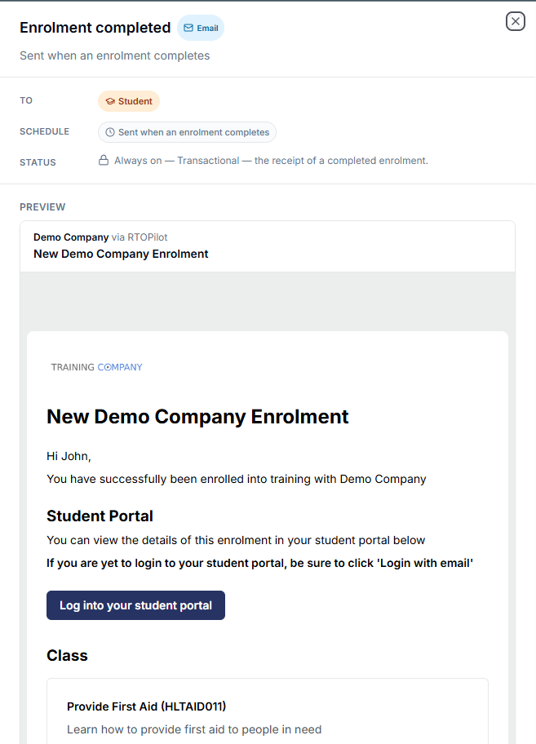The width and height of the screenshot is (536, 744).
Task: Click the Provide First Aid (HLTAID011) class card
Action: click(x=268, y=711)
